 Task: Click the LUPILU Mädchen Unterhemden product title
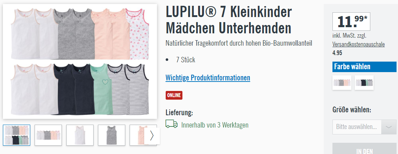point(229,20)
